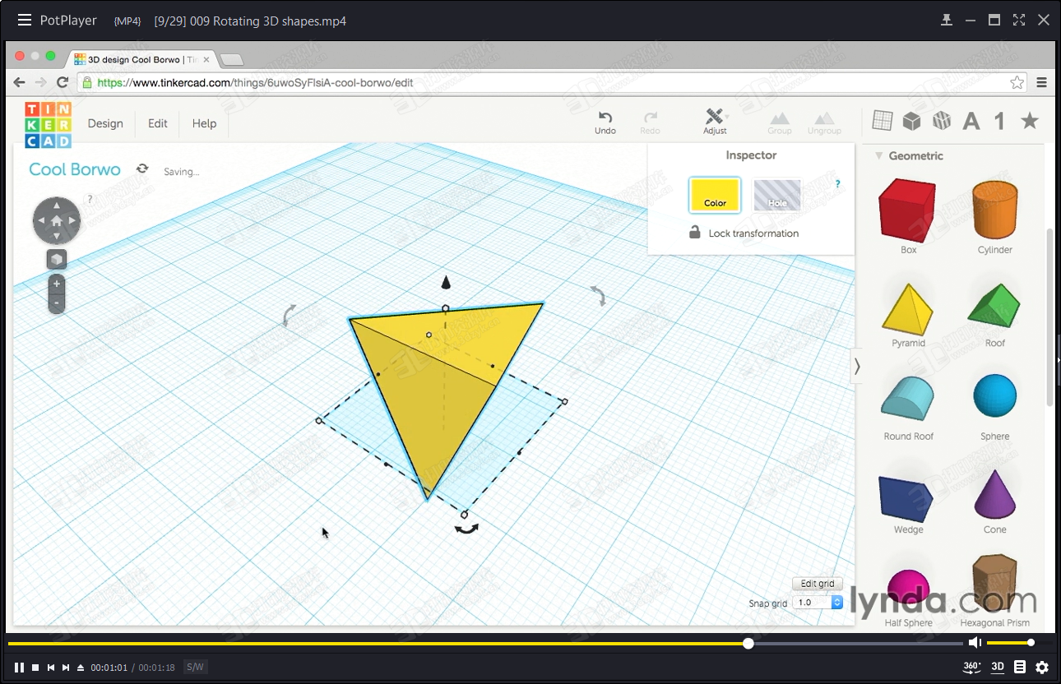This screenshot has width=1061, height=684.
Task: Select the solid cube shapes icon
Action: (x=911, y=121)
